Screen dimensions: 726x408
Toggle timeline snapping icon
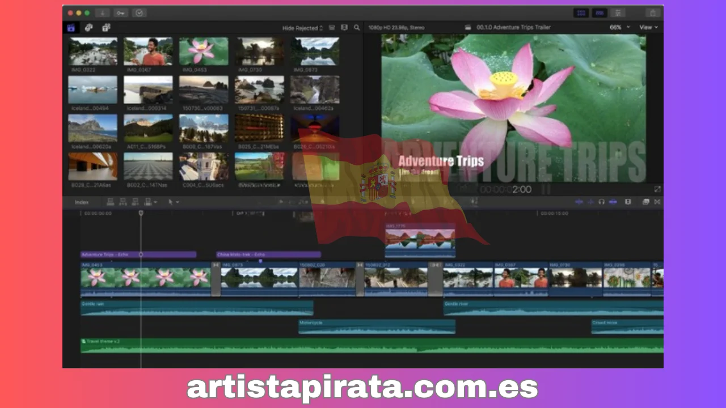coord(613,202)
